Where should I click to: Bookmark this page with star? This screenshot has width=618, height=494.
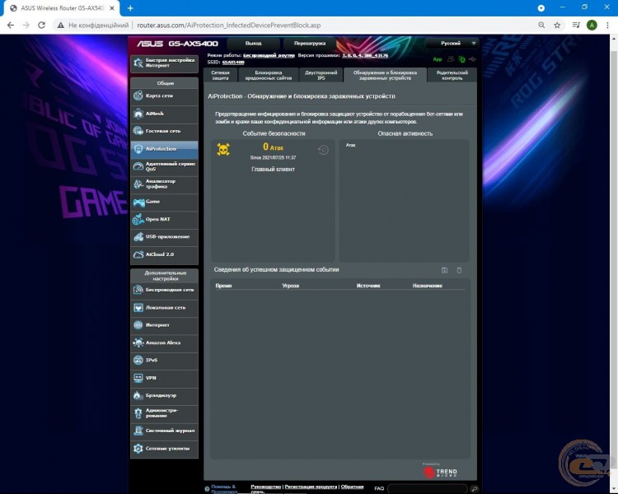pos(557,26)
